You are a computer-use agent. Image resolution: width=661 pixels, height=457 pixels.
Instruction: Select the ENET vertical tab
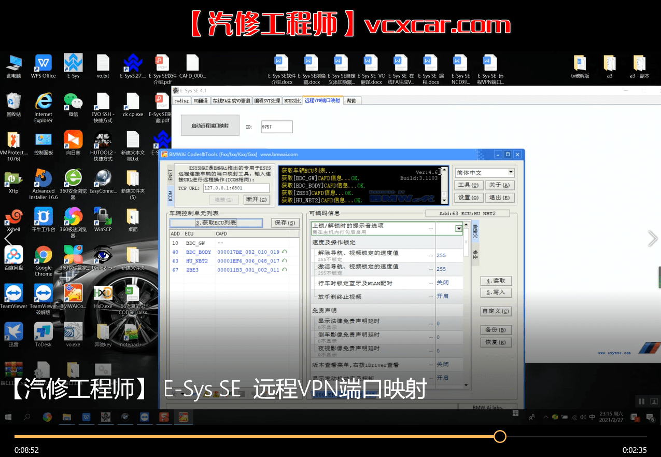click(170, 176)
